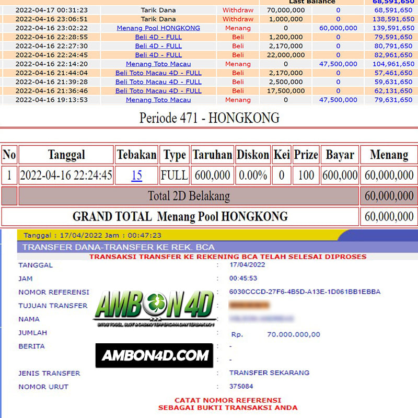Click the Periode 471 - HONGKONG heading
This screenshot has width=418, height=418.
point(210,118)
